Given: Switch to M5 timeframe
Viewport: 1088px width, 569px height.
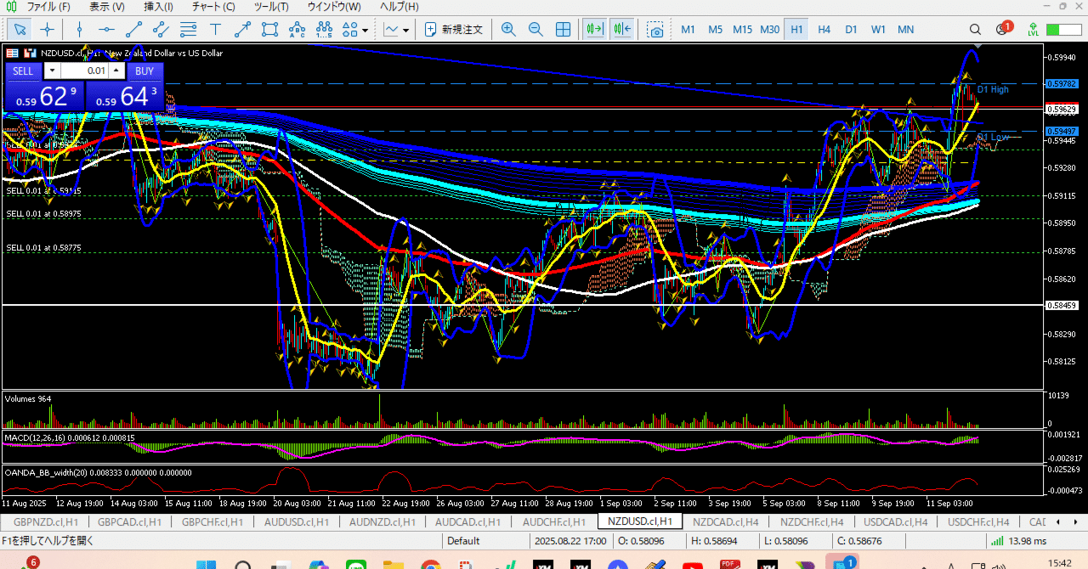Looking at the screenshot, I should pos(715,29).
